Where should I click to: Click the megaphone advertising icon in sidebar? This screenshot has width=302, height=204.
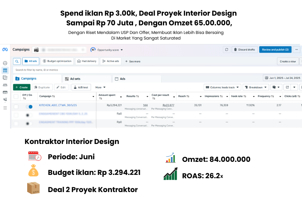[5, 99]
